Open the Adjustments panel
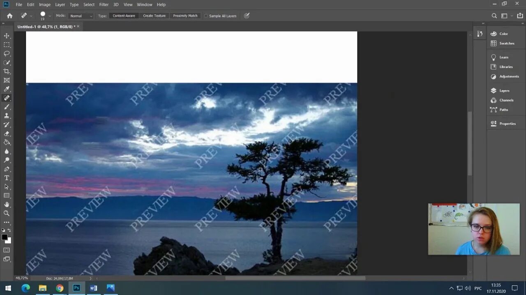 505,77
